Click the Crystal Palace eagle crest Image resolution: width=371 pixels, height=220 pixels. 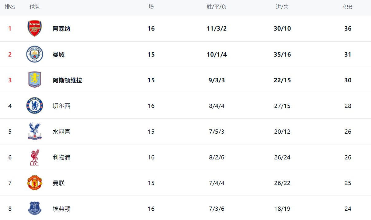(34, 132)
